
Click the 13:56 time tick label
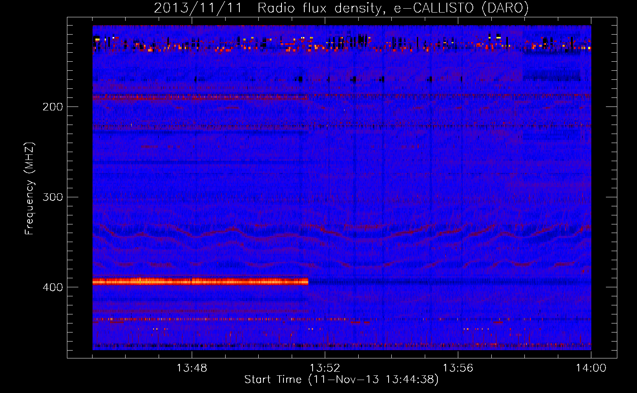[458, 368]
